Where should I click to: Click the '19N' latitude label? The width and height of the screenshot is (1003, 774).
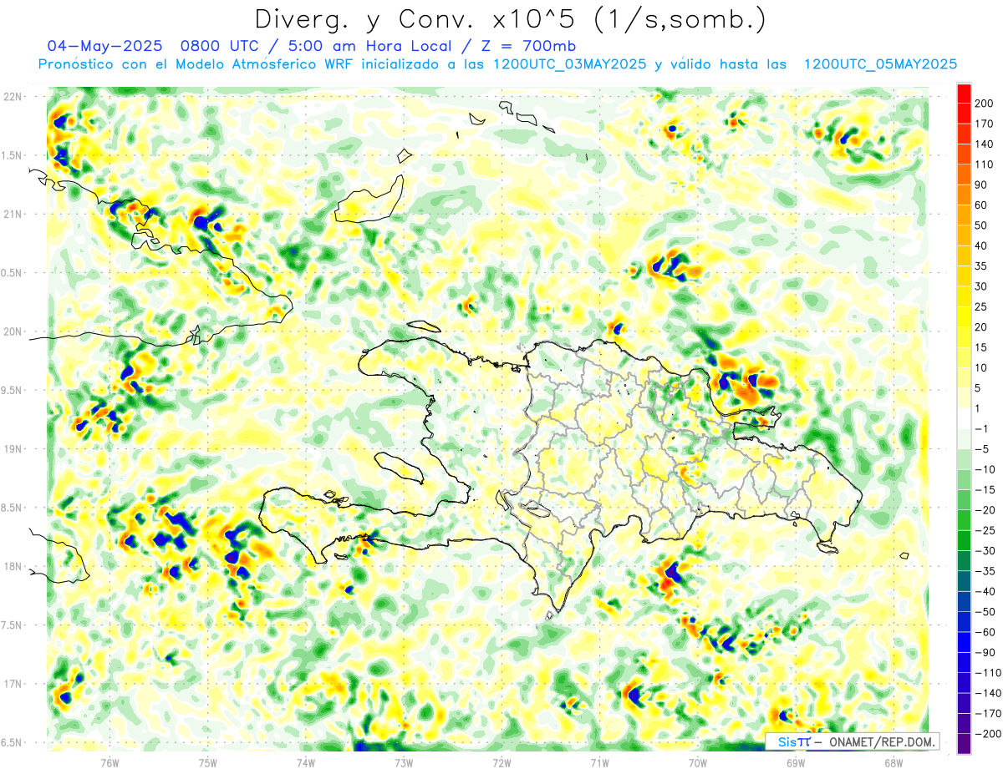point(13,449)
